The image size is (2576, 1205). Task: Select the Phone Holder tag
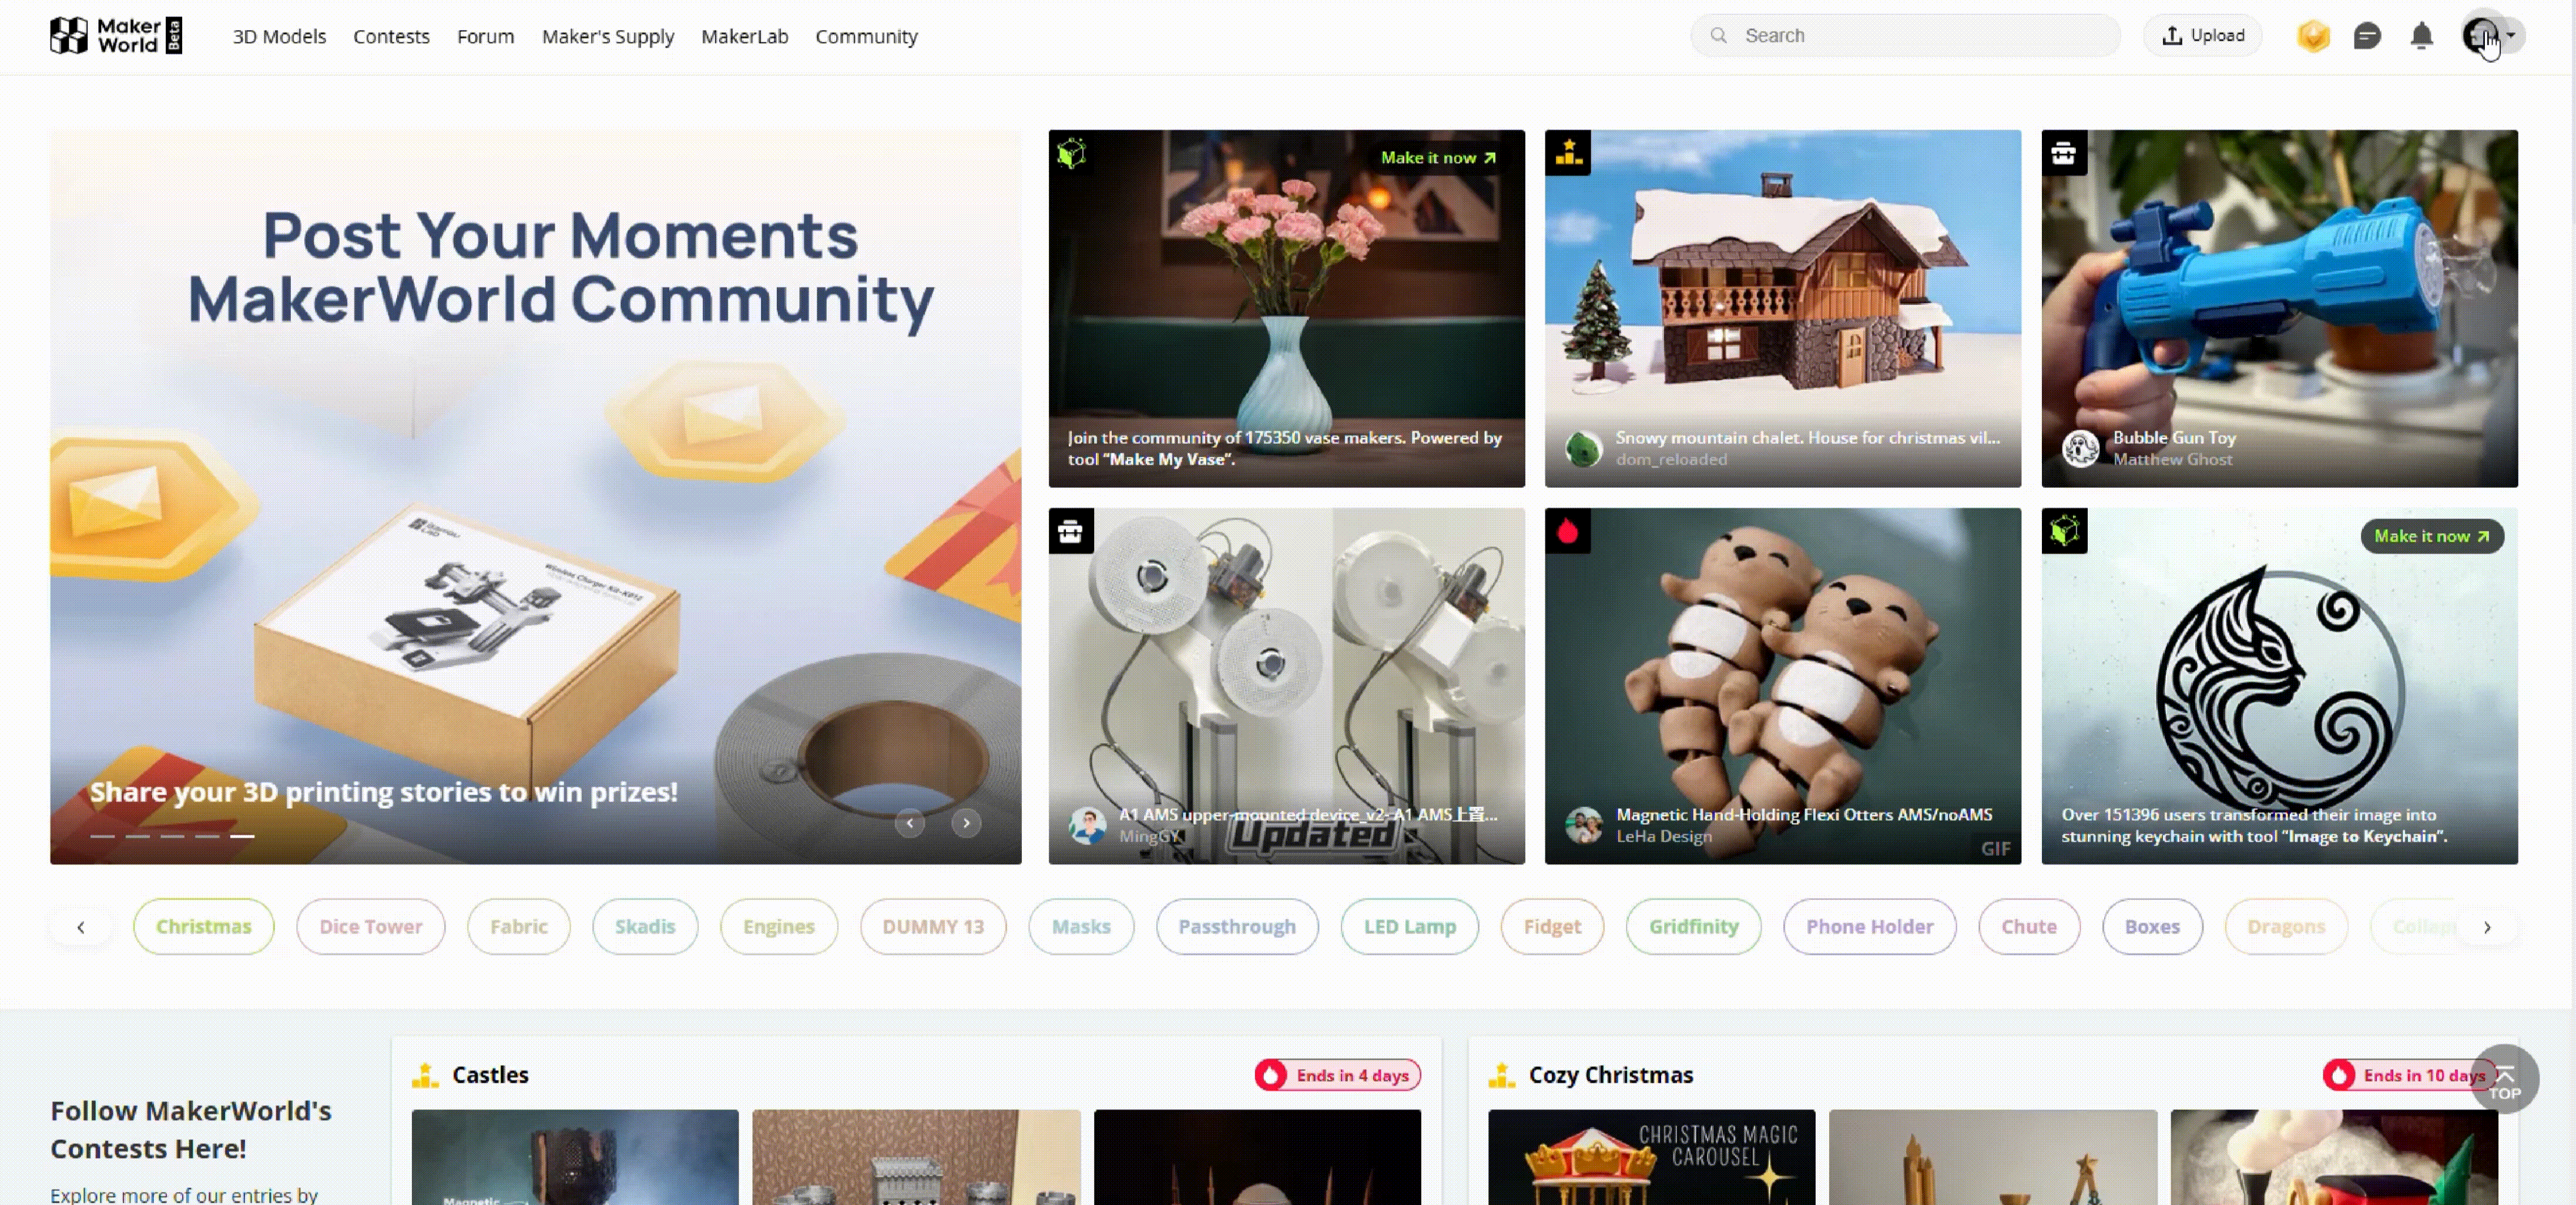coord(1870,927)
